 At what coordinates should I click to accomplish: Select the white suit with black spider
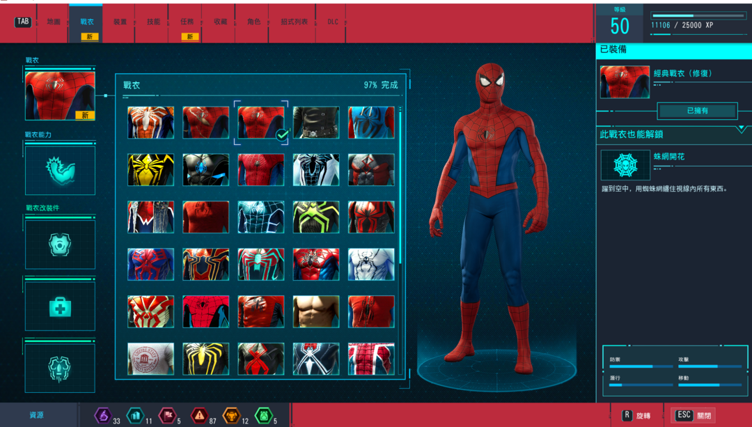click(x=371, y=264)
